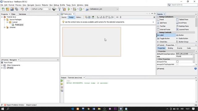Click the Report Problems Window red icon
Viewport: 198px width, 111px height.
5,105
